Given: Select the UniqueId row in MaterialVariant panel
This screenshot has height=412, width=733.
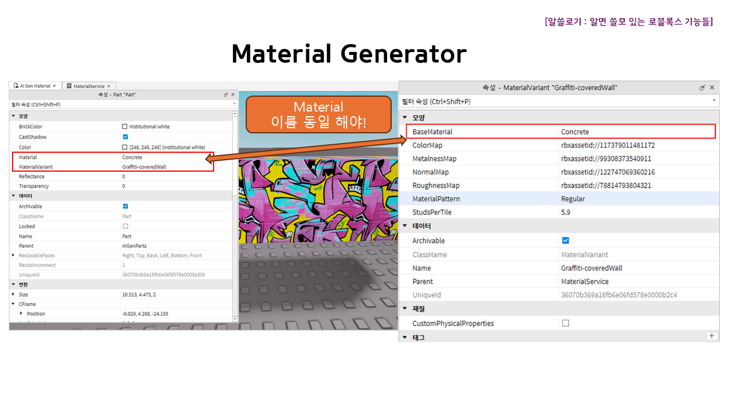Looking at the screenshot, I should pos(559,295).
